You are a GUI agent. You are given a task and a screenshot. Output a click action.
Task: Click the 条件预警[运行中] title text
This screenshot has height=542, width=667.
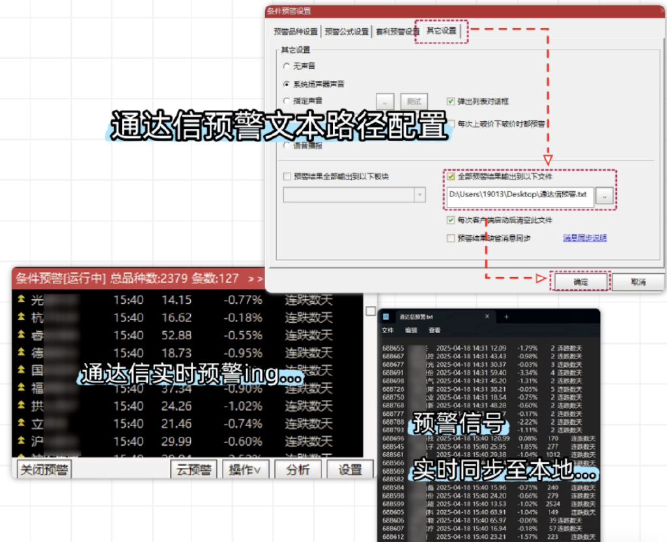[x=61, y=278]
